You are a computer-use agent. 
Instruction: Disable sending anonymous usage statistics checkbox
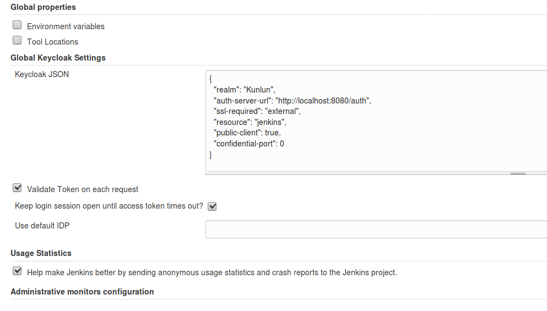[x=17, y=271]
